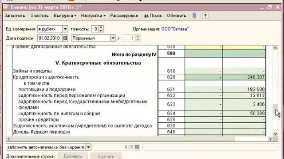Click the vertical scrollbar down arrow
Image resolution: width=284 pixels, height=159 pixels.
(275, 134)
